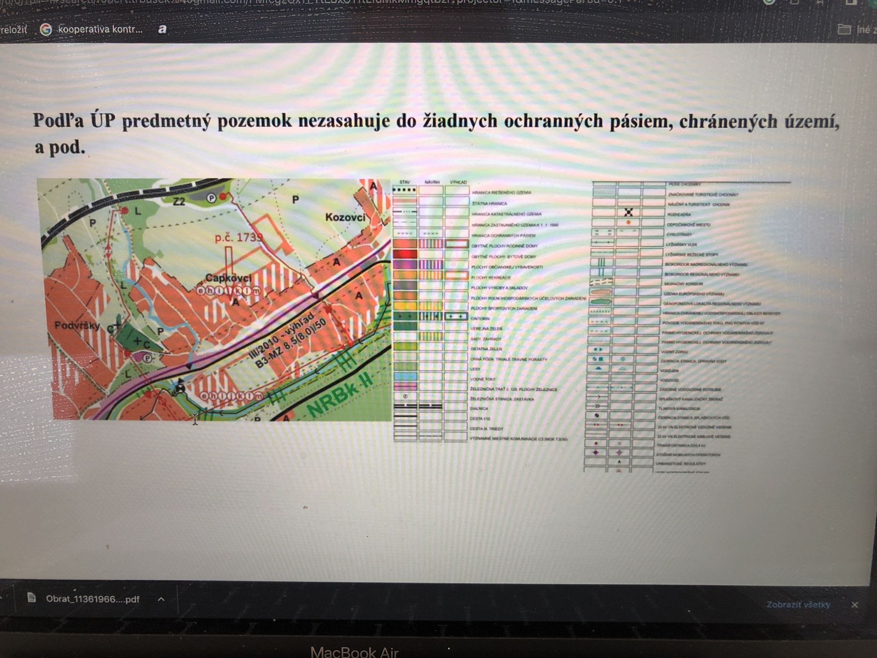Click the 'p.č. 1739' parcel label

pos(238,238)
